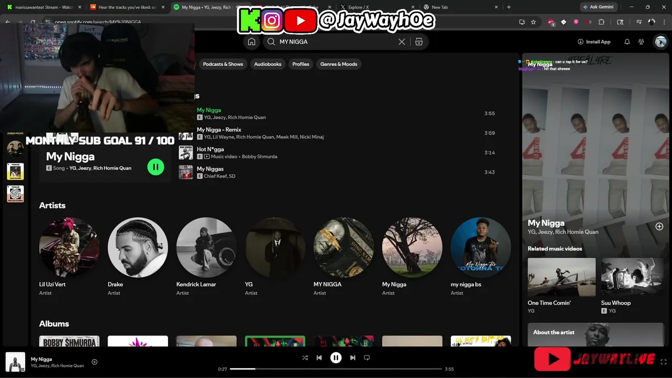Add song to Liked from right panel plus
The image size is (672, 378).
(659, 226)
